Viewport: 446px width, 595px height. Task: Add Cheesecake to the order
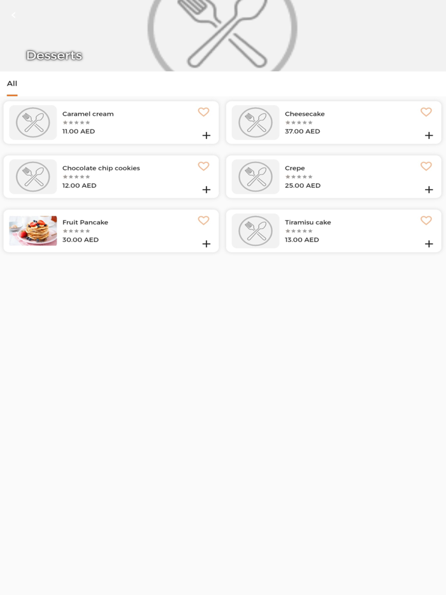coord(429,135)
